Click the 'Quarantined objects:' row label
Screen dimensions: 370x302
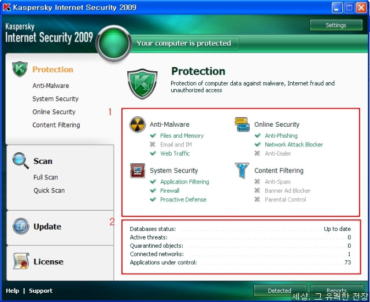[157, 245]
